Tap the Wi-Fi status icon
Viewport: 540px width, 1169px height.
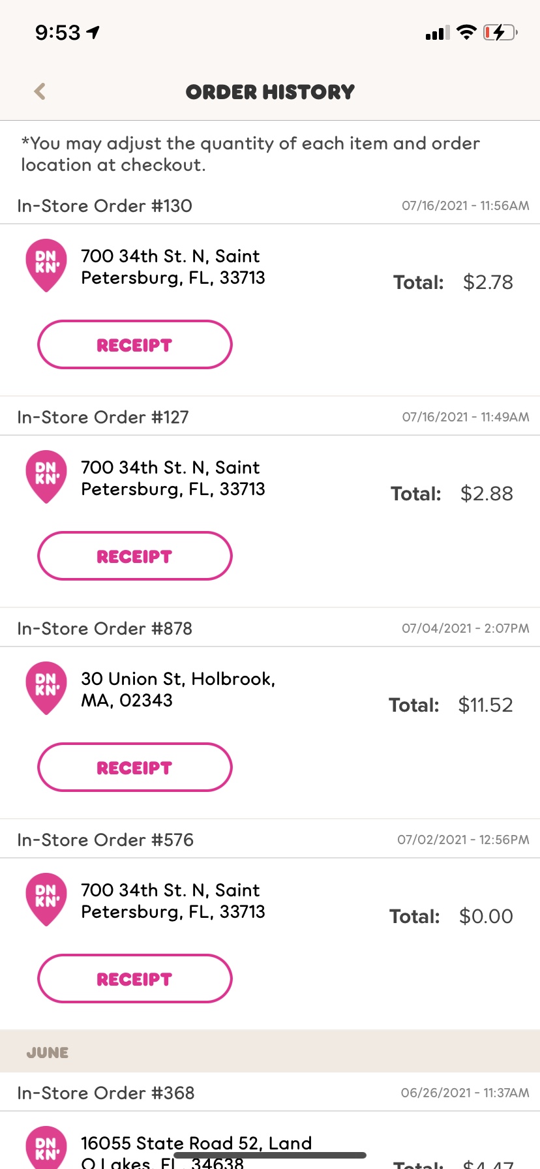(466, 32)
